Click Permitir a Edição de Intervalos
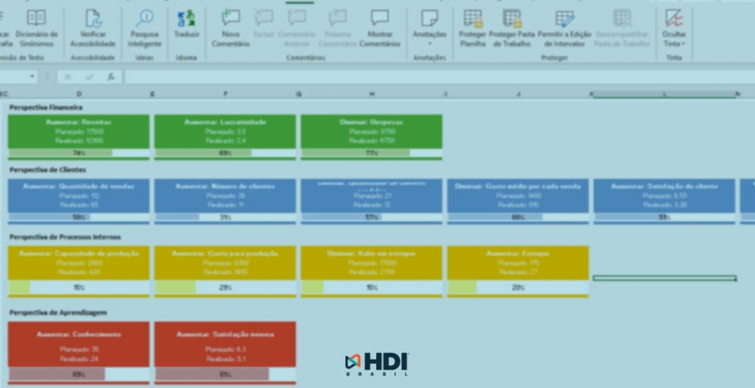 (x=565, y=29)
